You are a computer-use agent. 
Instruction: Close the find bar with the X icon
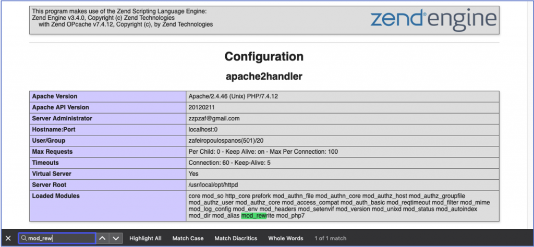(x=8, y=238)
